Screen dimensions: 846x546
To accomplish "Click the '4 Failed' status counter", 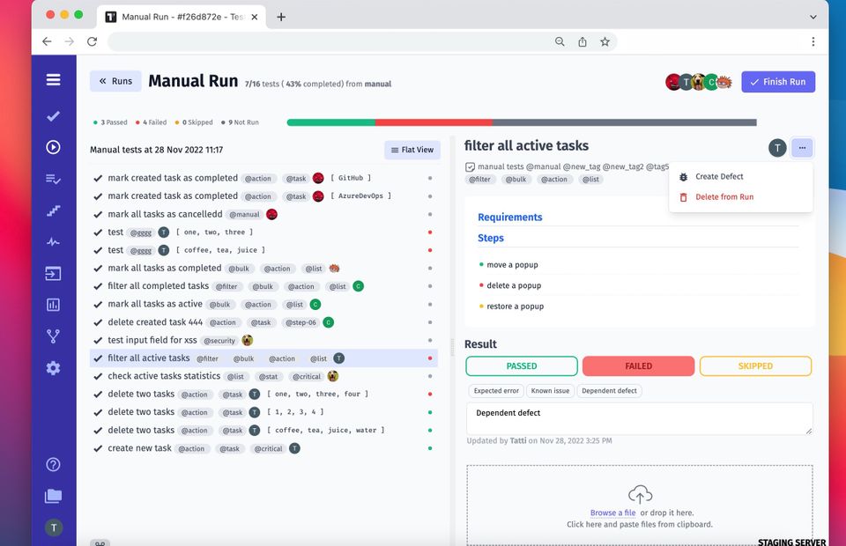I will pos(151,122).
